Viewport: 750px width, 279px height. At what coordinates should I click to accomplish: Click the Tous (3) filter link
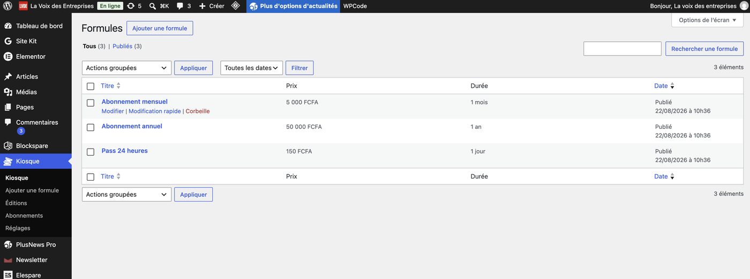[x=94, y=46]
